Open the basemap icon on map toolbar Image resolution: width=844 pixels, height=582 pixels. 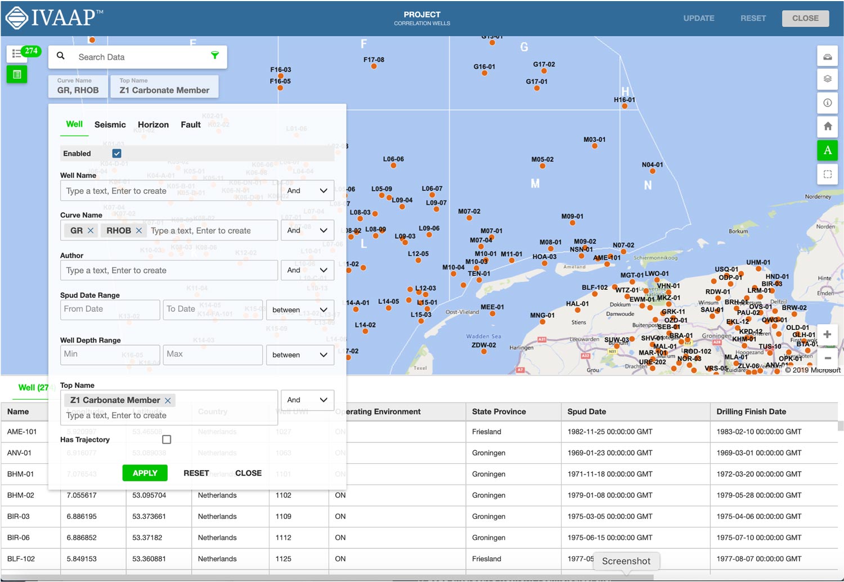pyautogui.click(x=827, y=56)
